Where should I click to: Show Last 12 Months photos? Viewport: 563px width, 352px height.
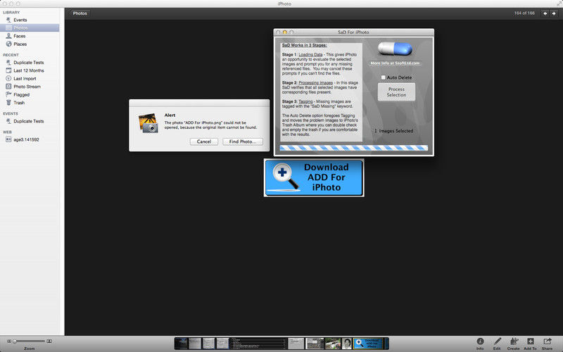pos(30,70)
